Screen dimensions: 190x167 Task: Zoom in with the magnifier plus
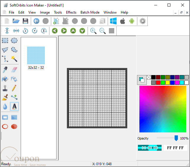point(93,31)
